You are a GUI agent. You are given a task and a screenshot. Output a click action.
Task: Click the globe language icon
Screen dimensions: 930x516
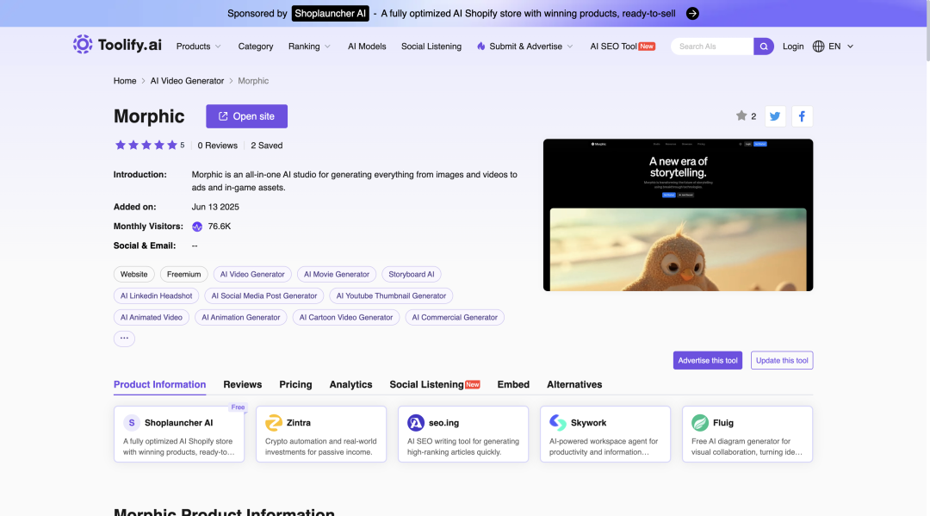tap(818, 47)
